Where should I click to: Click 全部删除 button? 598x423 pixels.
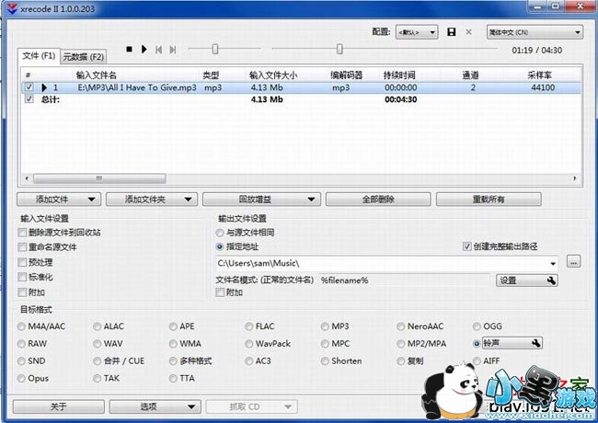[378, 200]
